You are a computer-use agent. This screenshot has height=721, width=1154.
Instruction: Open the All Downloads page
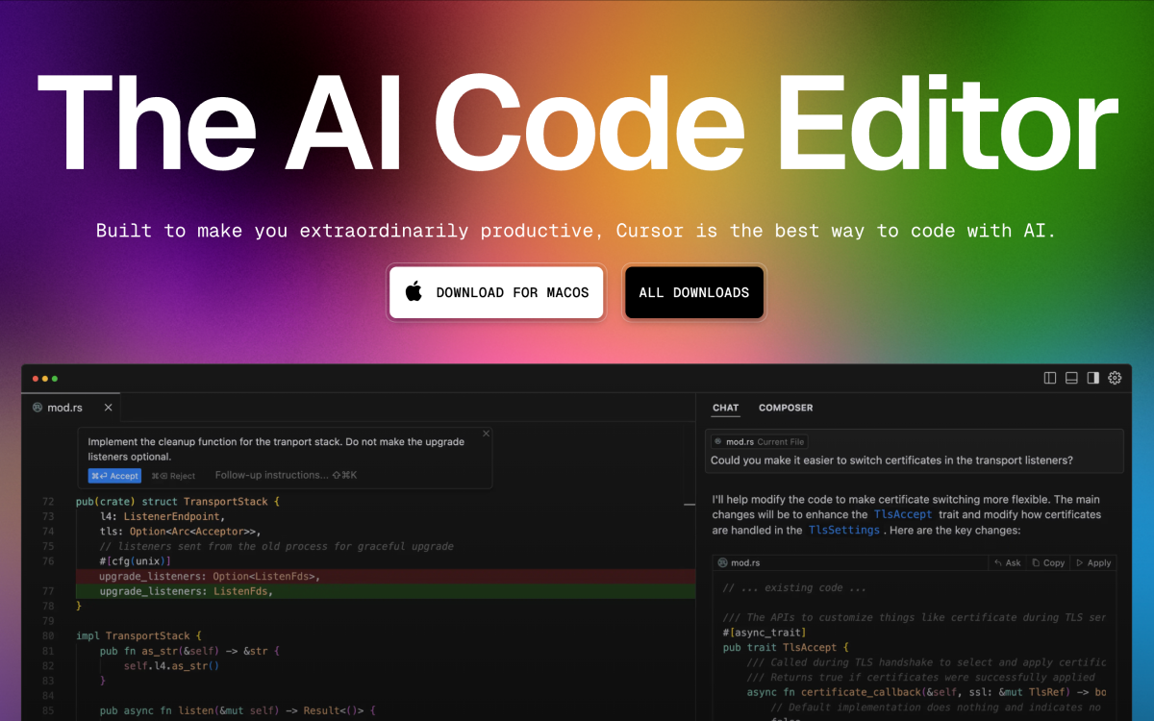coord(694,292)
